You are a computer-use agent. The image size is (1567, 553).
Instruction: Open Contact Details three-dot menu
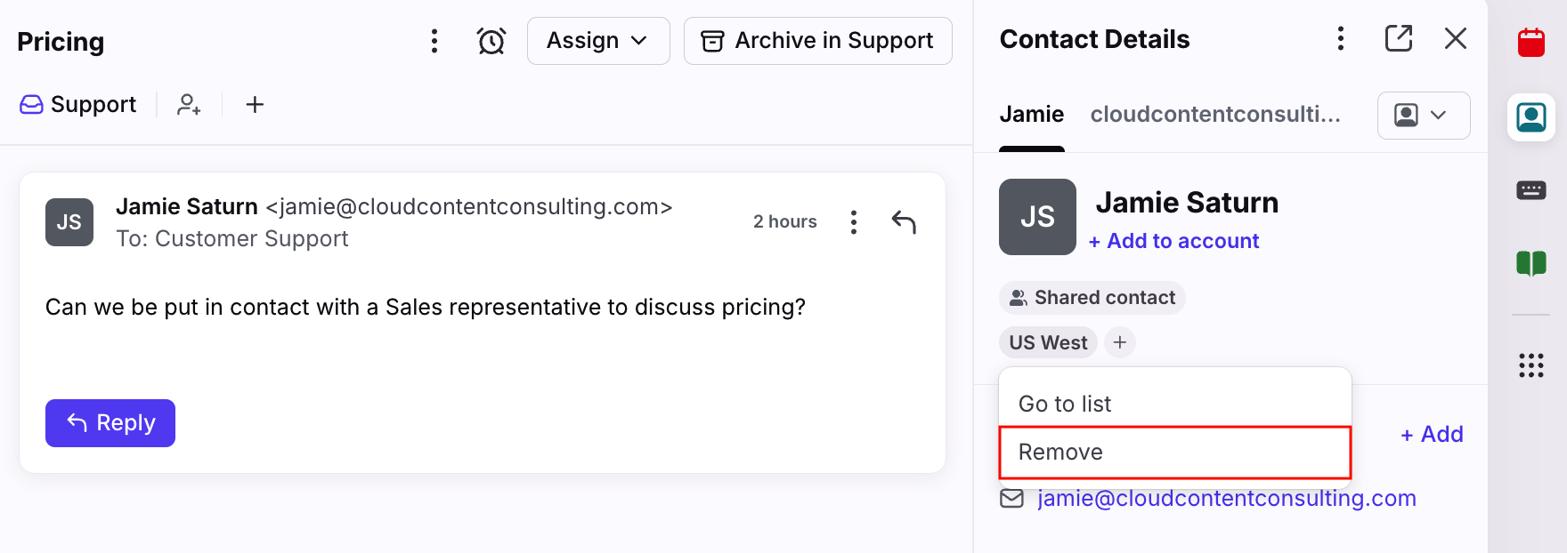click(x=1341, y=38)
